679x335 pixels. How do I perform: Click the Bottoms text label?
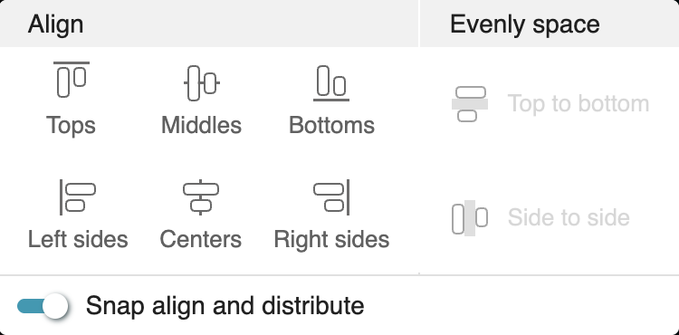[x=331, y=126]
